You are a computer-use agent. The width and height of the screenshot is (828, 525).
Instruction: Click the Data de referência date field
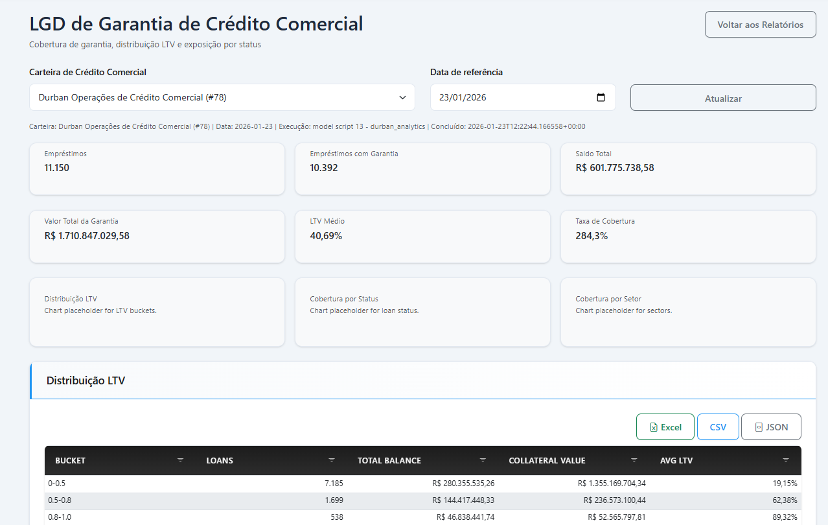[523, 97]
